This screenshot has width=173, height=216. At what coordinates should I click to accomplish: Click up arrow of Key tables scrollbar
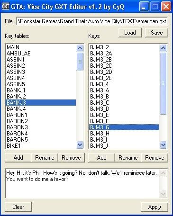coord(80,48)
